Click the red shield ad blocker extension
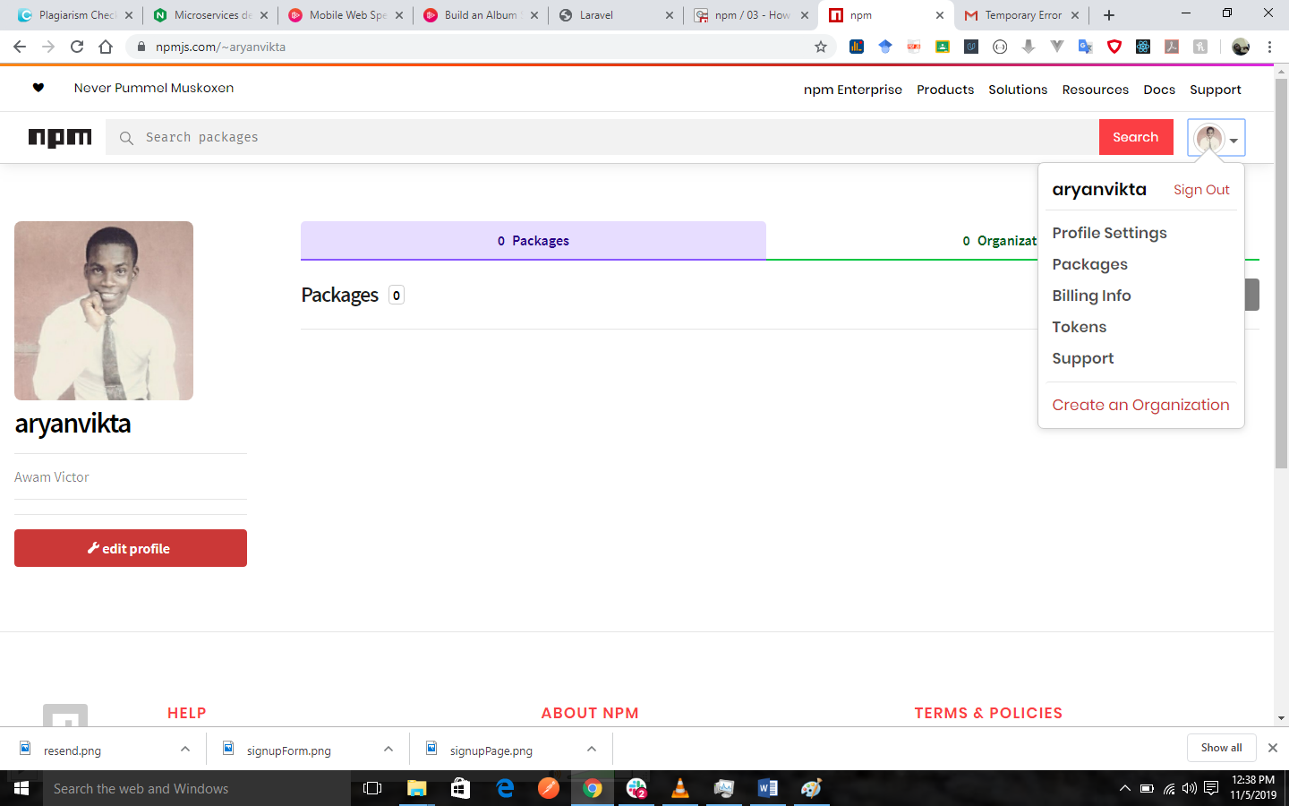1289x806 pixels. click(x=1114, y=47)
